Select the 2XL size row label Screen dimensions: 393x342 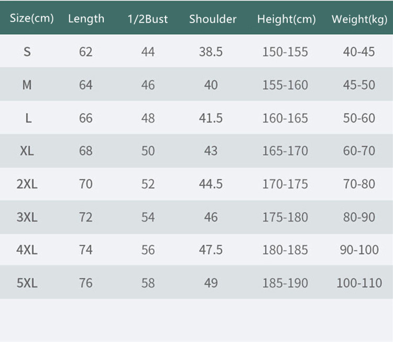pyautogui.click(x=27, y=184)
